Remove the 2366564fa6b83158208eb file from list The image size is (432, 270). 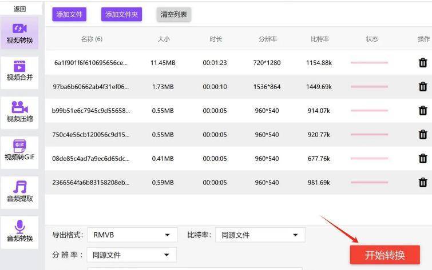[423, 183]
